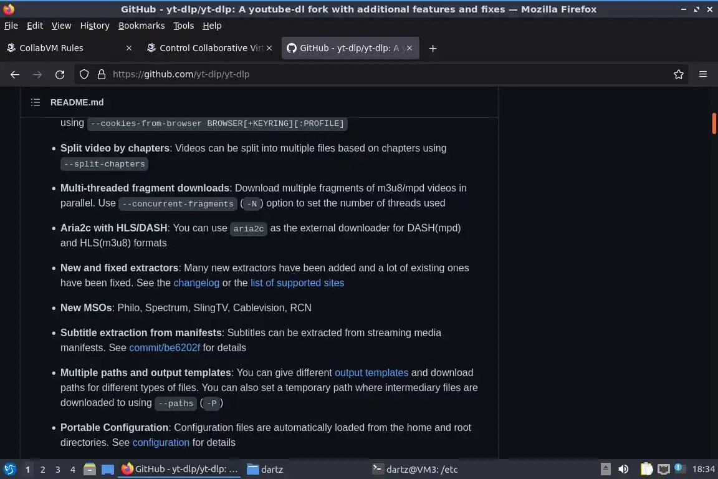Close the Control Collaborative Virtual tab

tap(269, 48)
